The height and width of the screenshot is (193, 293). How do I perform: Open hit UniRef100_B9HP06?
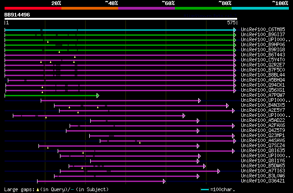click(x=263, y=44)
